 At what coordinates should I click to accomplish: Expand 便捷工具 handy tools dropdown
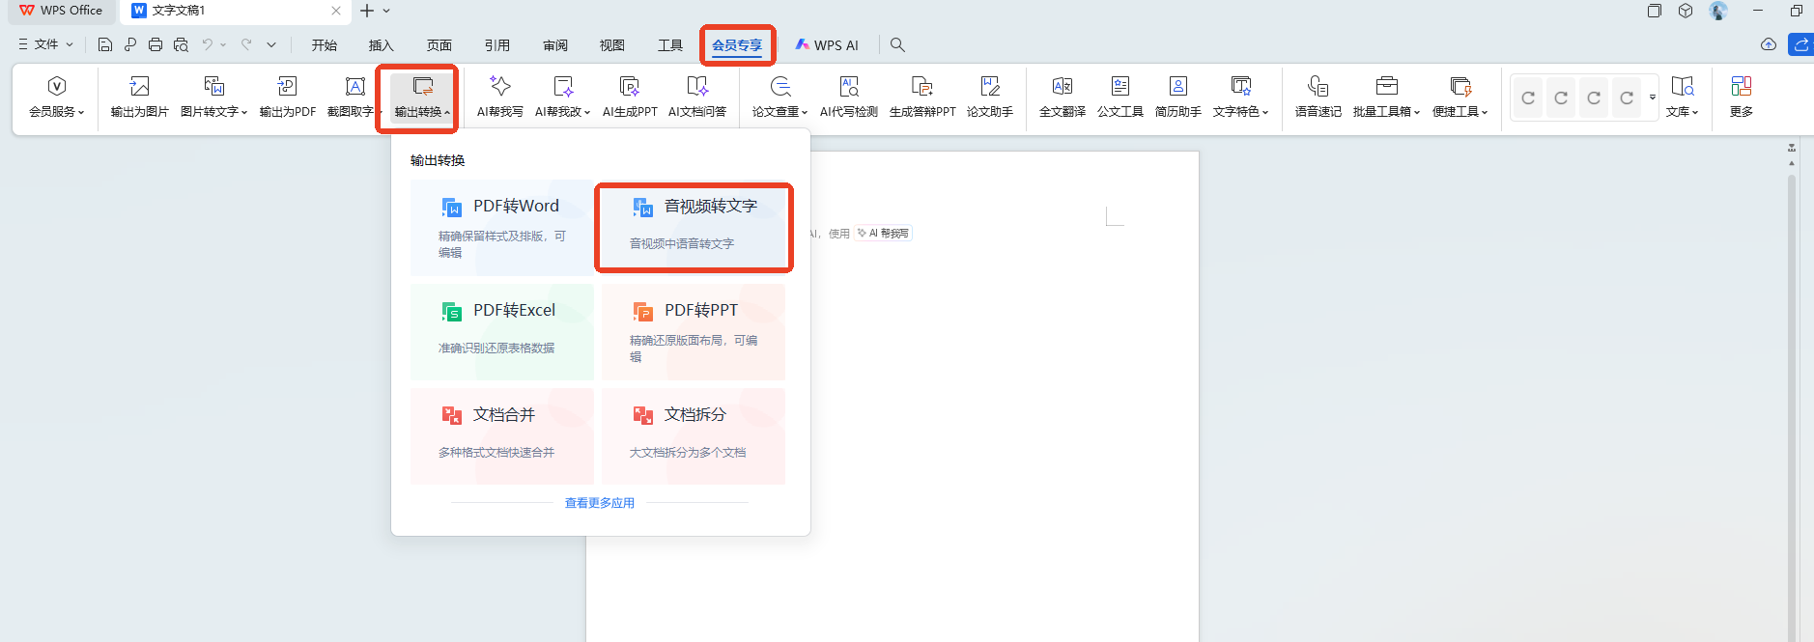click(1460, 98)
